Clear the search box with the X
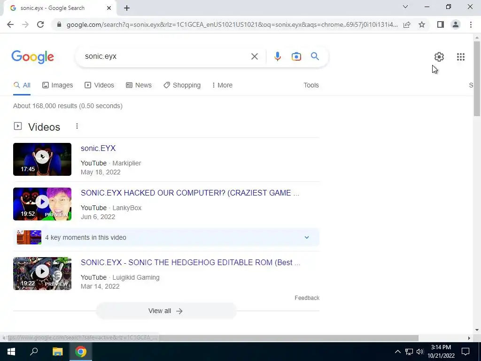Viewport: 481px width, 361px height. (254, 56)
